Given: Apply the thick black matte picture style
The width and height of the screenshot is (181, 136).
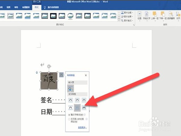Looking at the screenshot, I should [x=53, y=16].
